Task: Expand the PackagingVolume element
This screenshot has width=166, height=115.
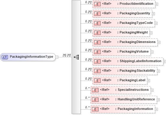Action: pos(152,52)
